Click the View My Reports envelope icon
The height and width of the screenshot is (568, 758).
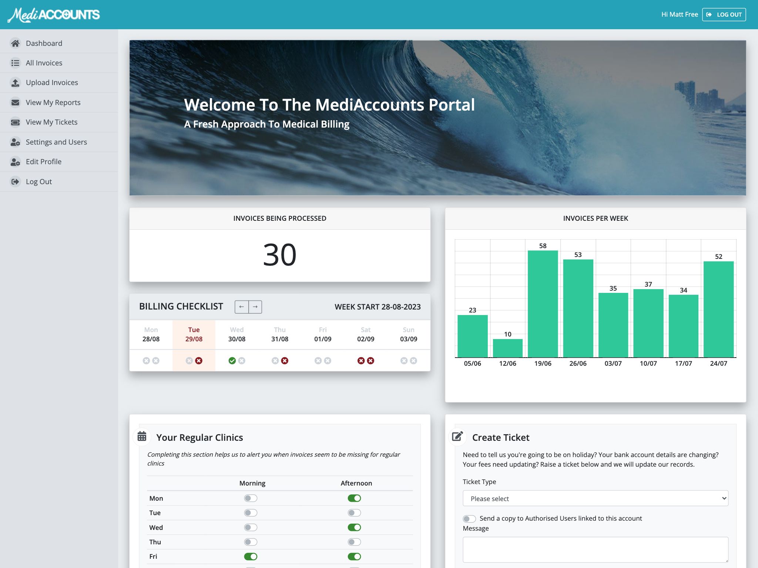coord(15,102)
